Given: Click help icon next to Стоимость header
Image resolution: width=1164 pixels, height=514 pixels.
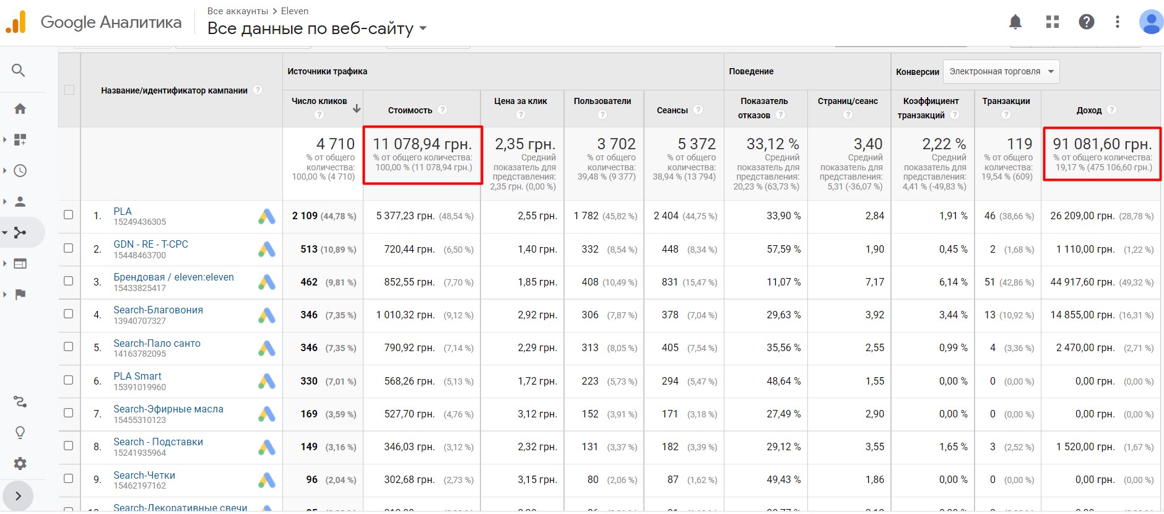Looking at the screenshot, I should pyautogui.click(x=442, y=110).
